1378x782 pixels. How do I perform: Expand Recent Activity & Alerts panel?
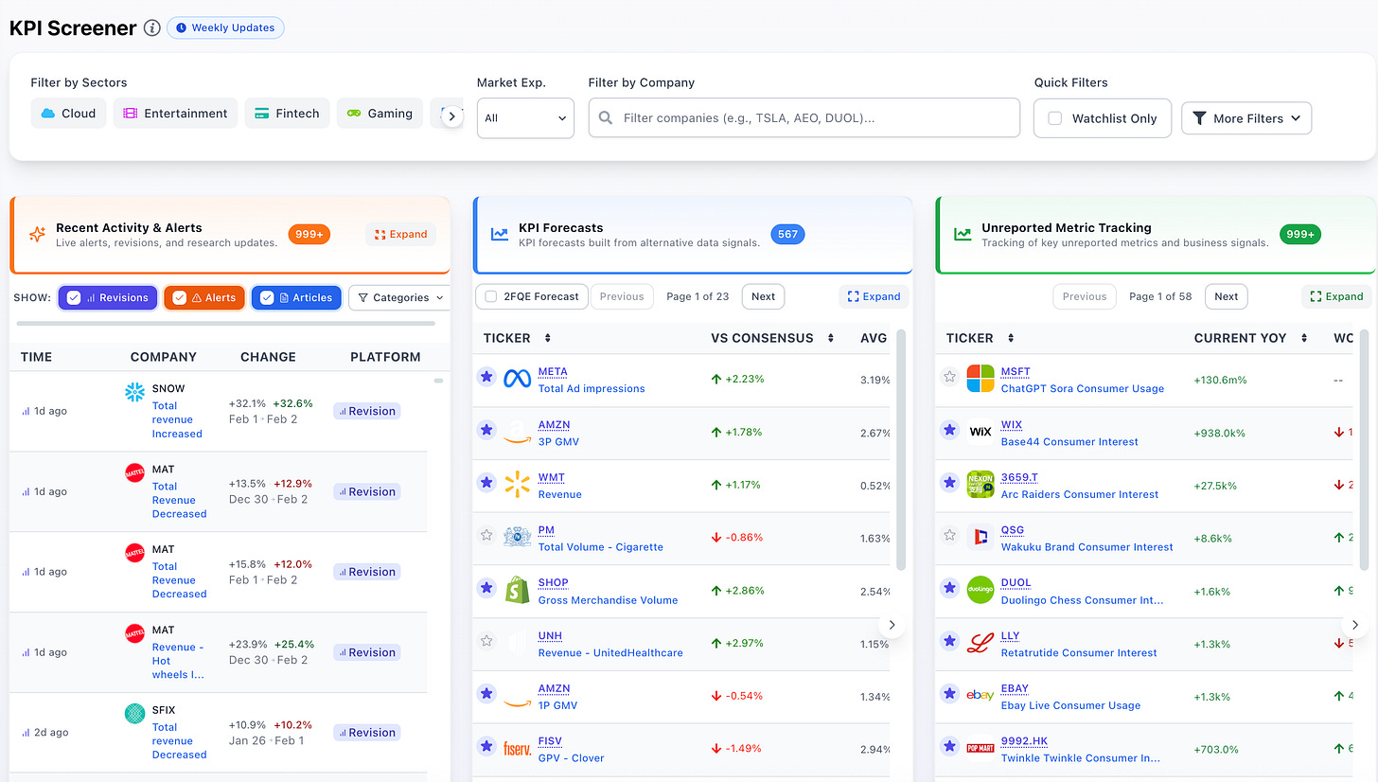(400, 234)
